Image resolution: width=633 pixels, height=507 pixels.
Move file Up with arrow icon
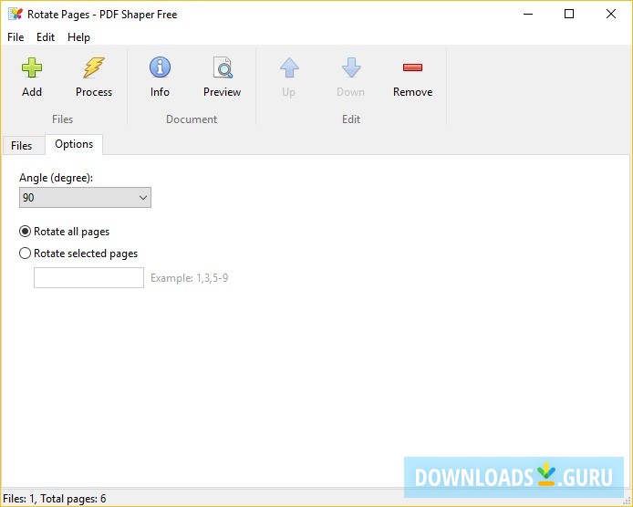(x=289, y=67)
